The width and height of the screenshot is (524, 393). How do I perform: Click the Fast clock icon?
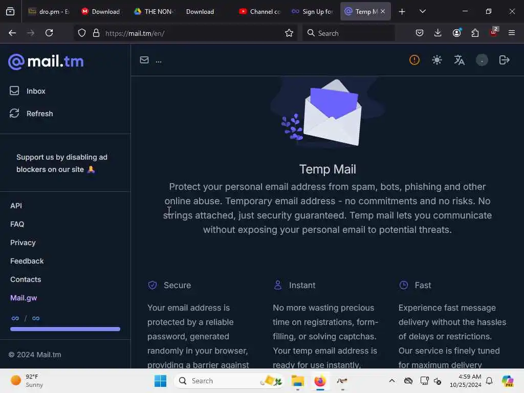pyautogui.click(x=404, y=285)
